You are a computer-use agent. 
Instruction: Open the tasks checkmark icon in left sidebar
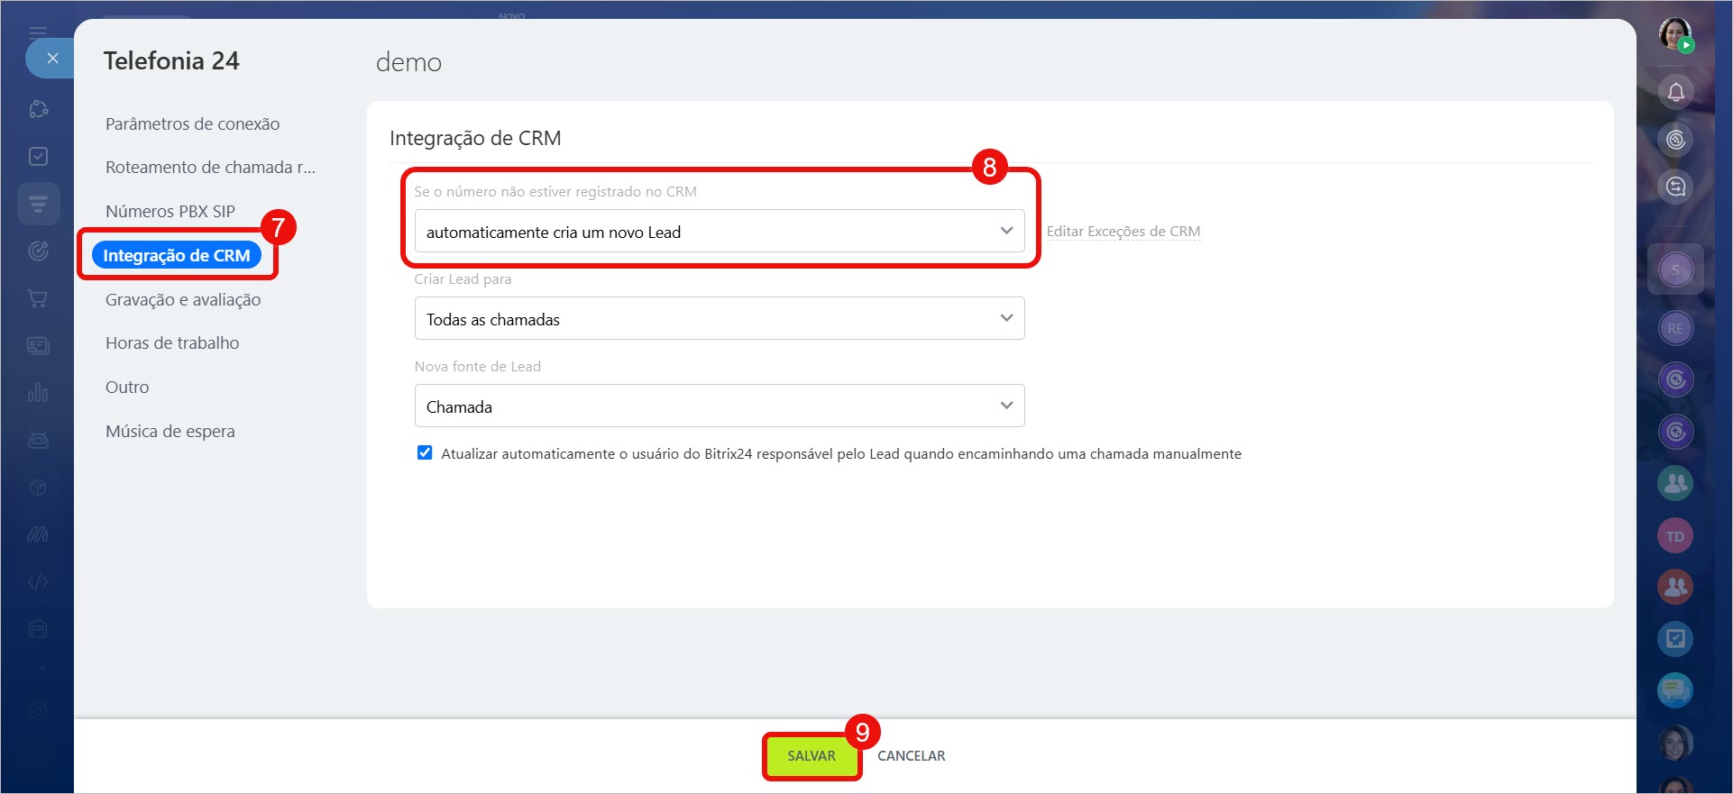(x=38, y=156)
